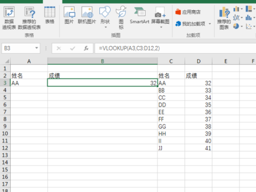Insert a scatter or bubble chart
This screenshot has height=192, width=256.
249,26
